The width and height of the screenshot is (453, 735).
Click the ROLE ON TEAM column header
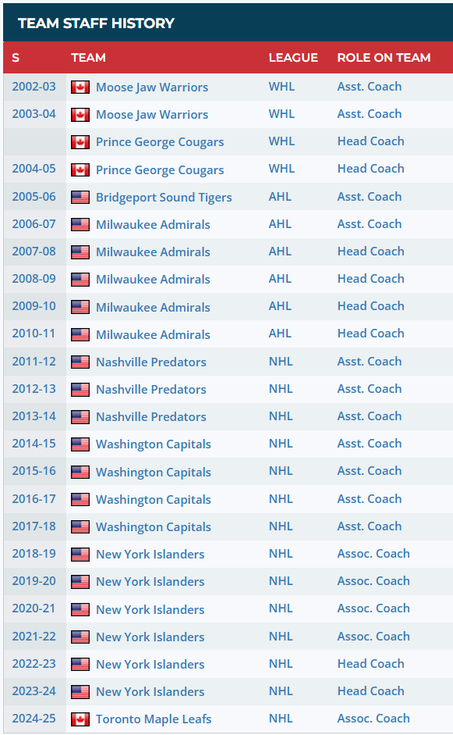[x=384, y=58]
